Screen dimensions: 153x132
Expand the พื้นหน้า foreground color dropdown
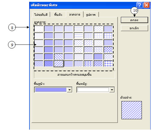[x=69, y=90]
